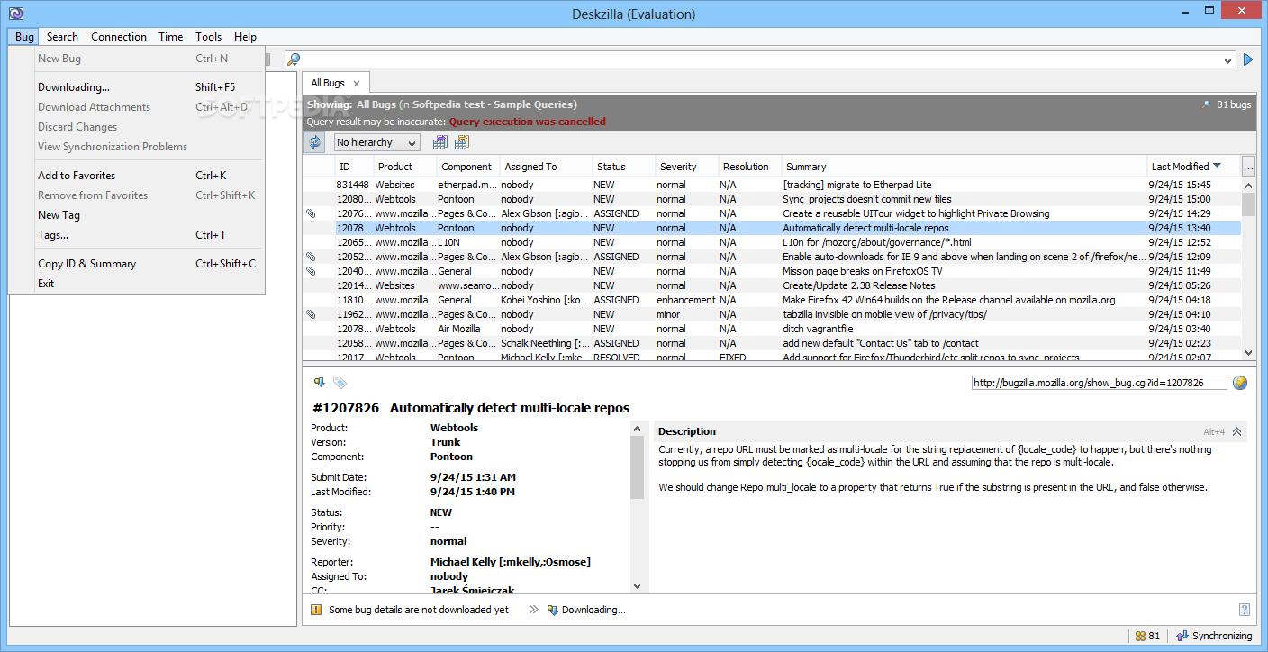The image size is (1268, 652).
Task: Sort by the Resolution column header
Action: [749, 167]
